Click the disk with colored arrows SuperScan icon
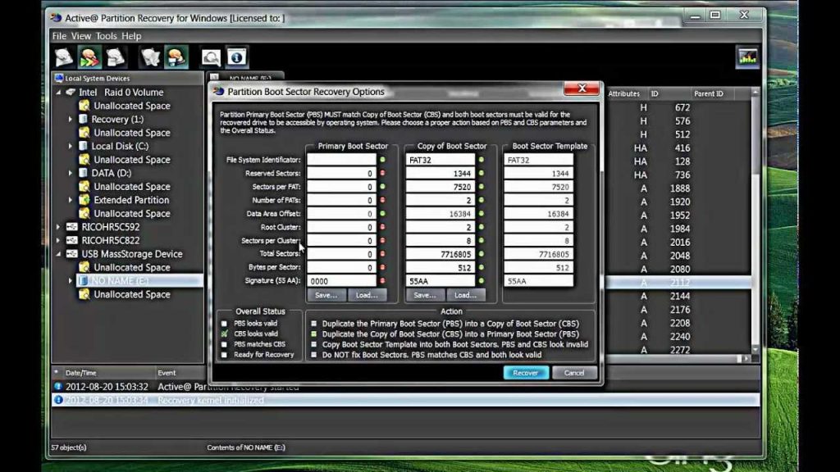 click(89, 57)
